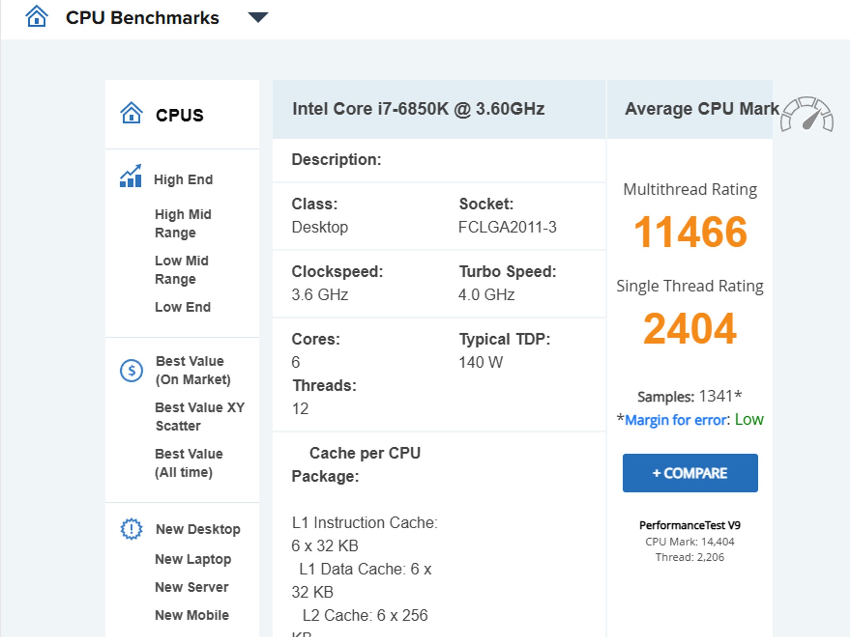Click the Thread: 2,206 text
Viewport: 850px width, 637px height.
pos(690,557)
